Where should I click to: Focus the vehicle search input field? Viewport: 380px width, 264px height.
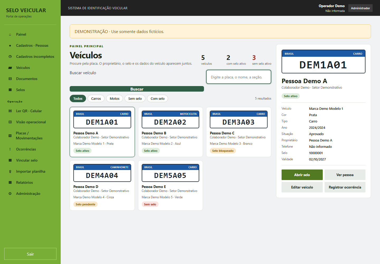point(239,77)
